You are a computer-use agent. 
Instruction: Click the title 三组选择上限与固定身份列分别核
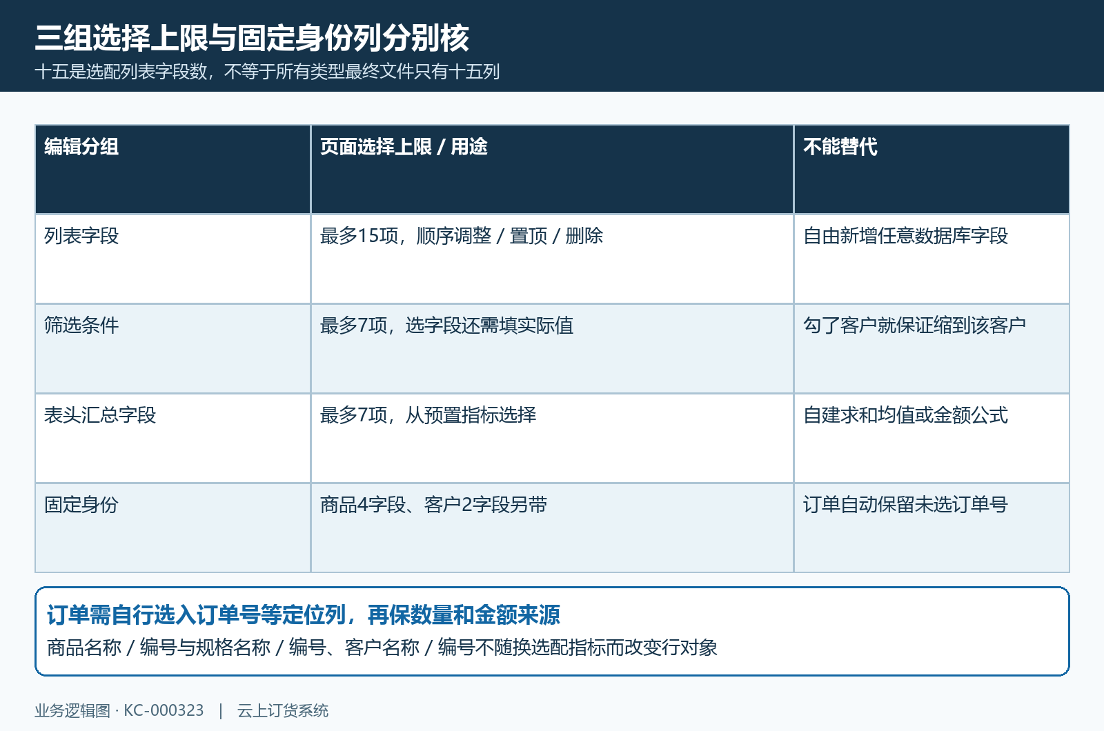252,38
